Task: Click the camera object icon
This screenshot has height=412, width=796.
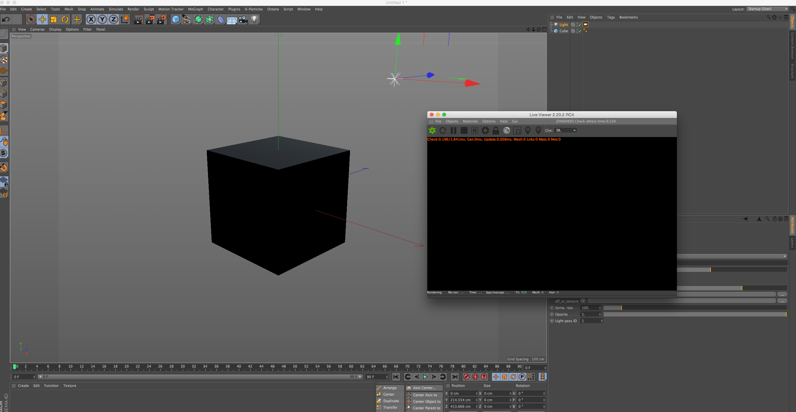Action: (x=243, y=20)
